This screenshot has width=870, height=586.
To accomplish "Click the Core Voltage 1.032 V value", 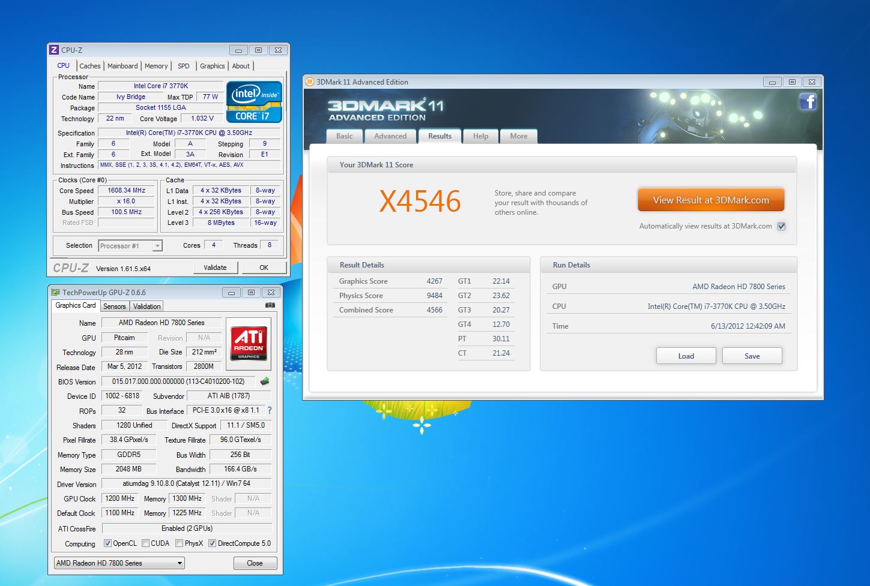I will [202, 118].
